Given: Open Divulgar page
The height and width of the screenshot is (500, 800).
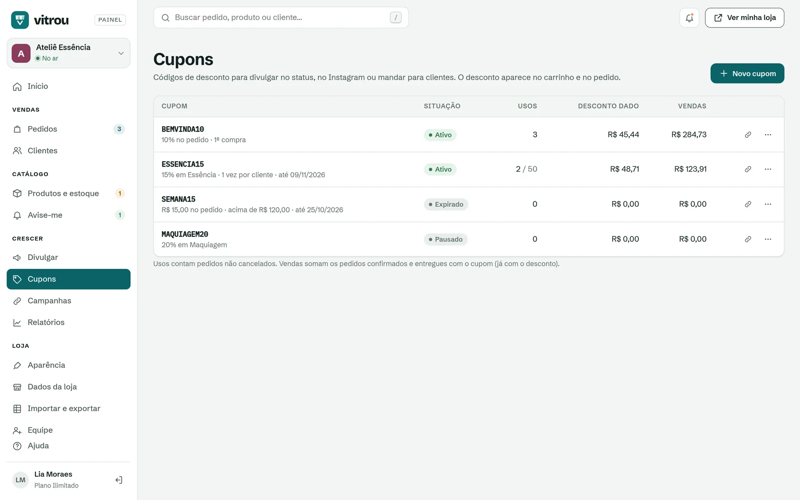Looking at the screenshot, I should (68, 257).
